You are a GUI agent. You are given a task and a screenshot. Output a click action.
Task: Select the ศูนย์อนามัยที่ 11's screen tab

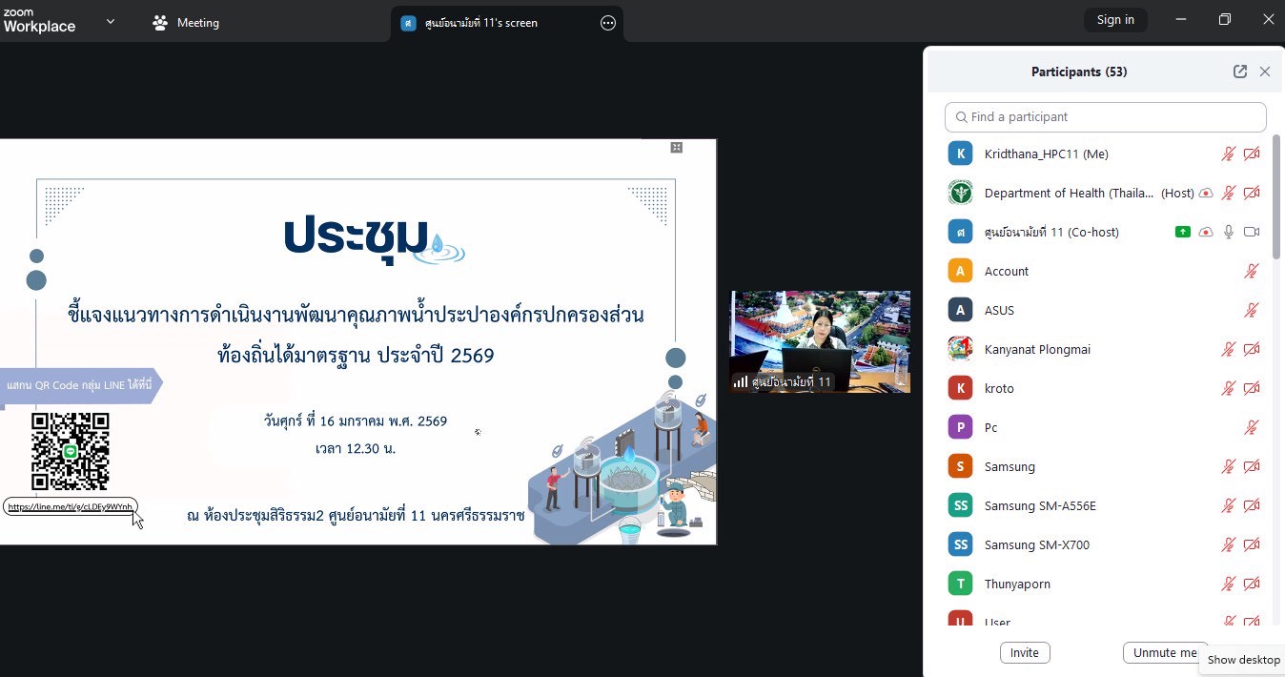point(481,23)
